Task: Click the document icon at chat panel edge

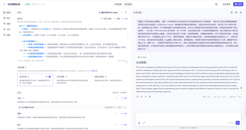Action: 241,88
